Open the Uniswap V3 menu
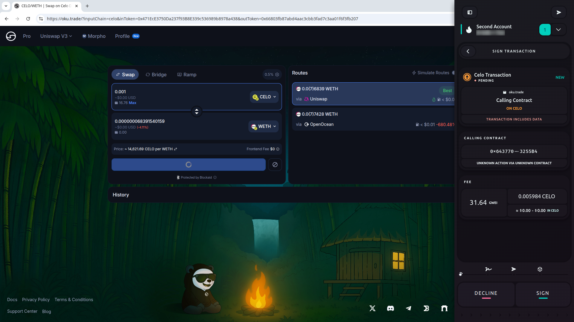Viewport: 574px width, 322px height. 56,36
